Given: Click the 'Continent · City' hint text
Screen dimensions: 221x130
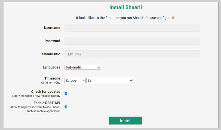Looking at the screenshot, I should pyautogui.click(x=51, y=83).
